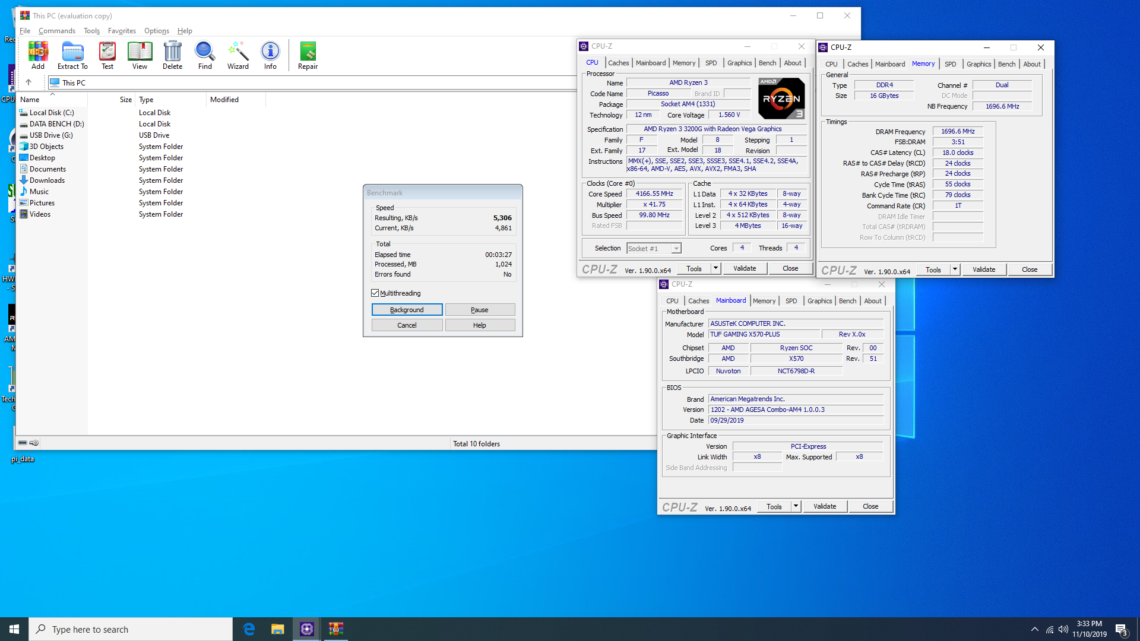
Task: Switch to SPD tab in Memory CPU-Z window
Action: 950,64
